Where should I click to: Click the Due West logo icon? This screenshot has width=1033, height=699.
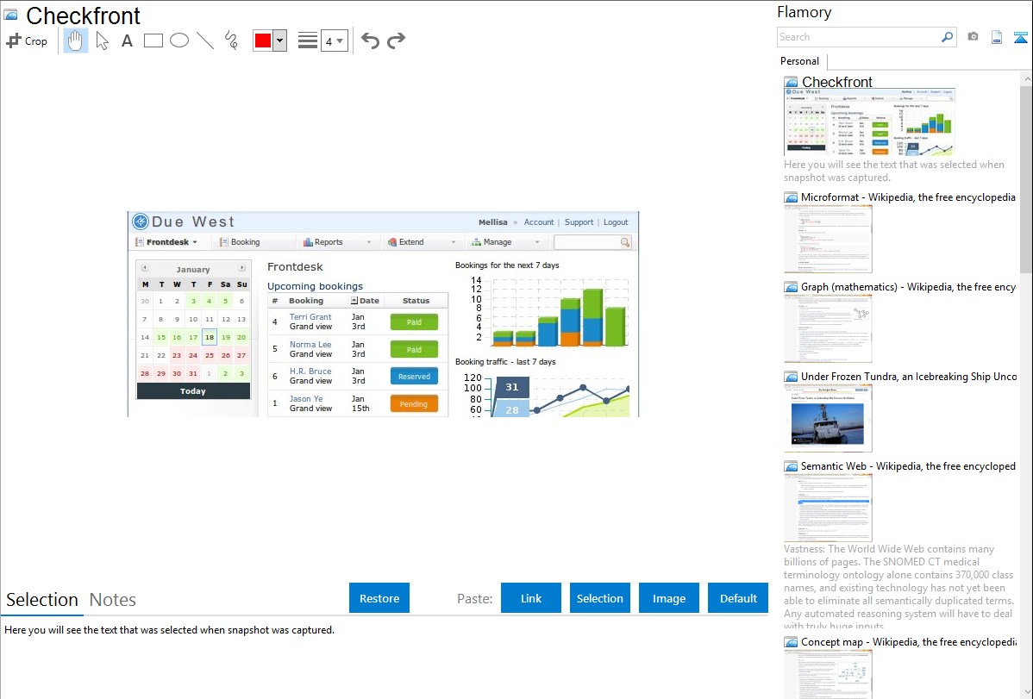click(x=141, y=222)
